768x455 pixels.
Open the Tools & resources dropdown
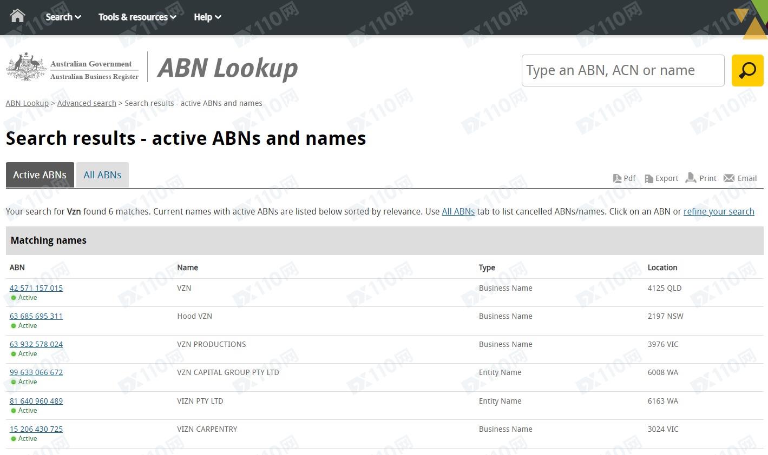click(137, 17)
